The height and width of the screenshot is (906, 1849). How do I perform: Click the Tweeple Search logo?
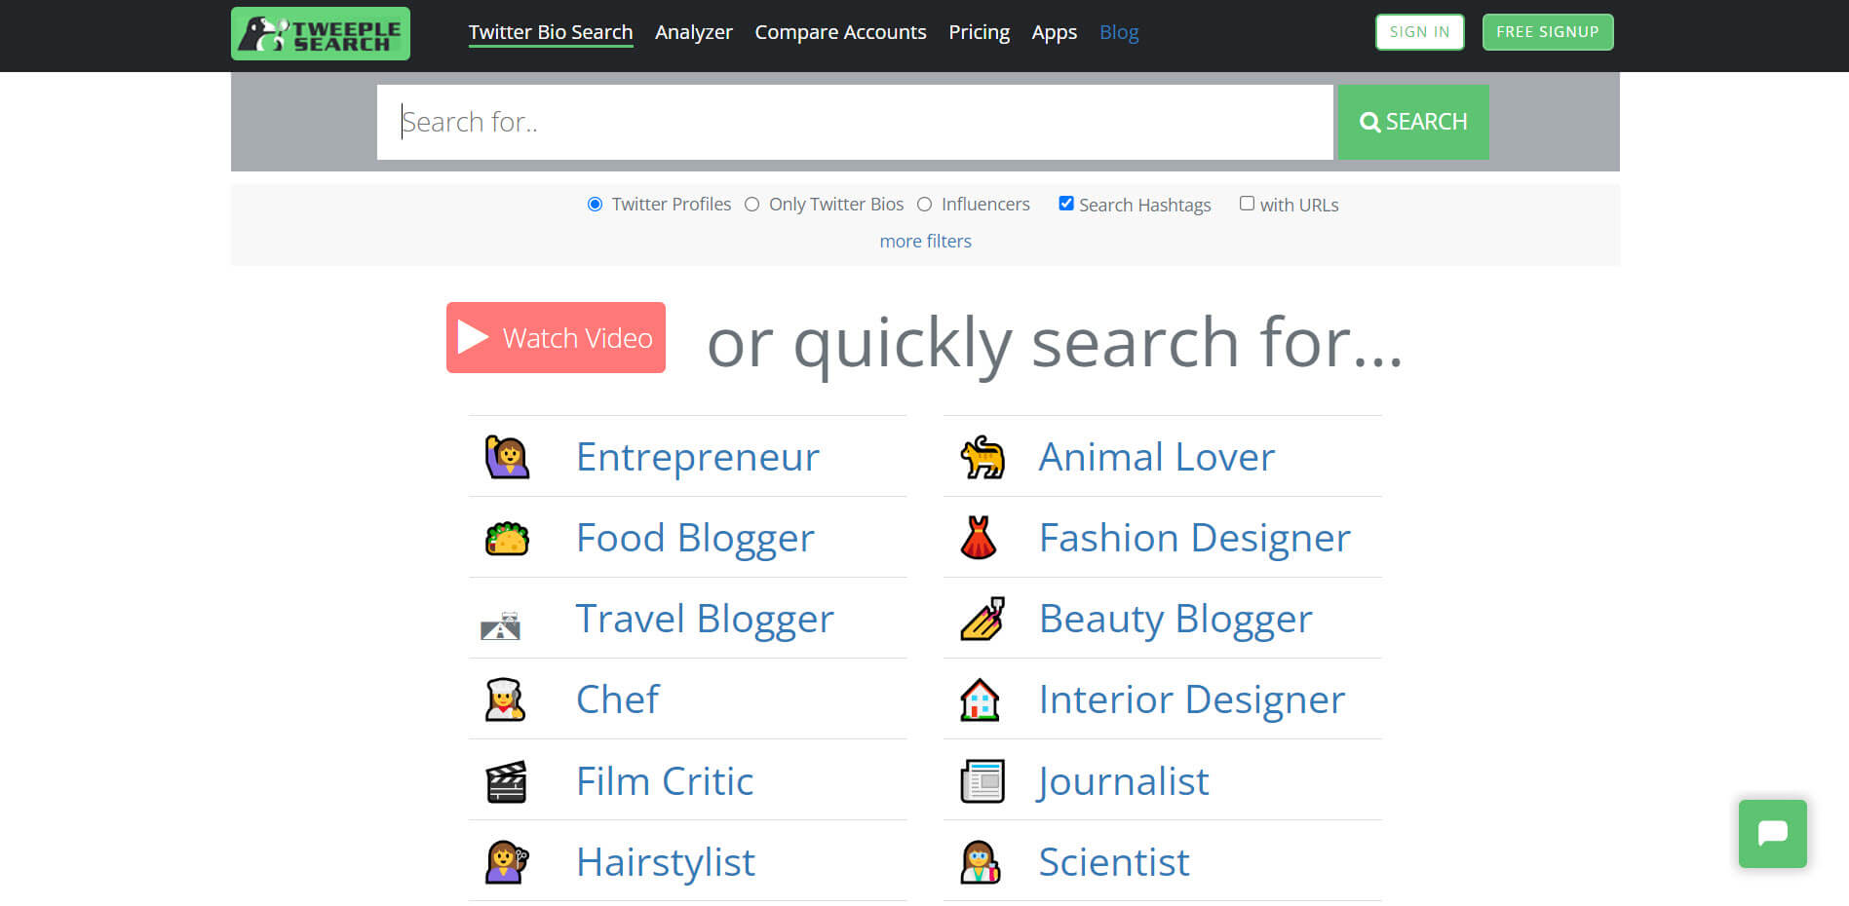tap(321, 32)
